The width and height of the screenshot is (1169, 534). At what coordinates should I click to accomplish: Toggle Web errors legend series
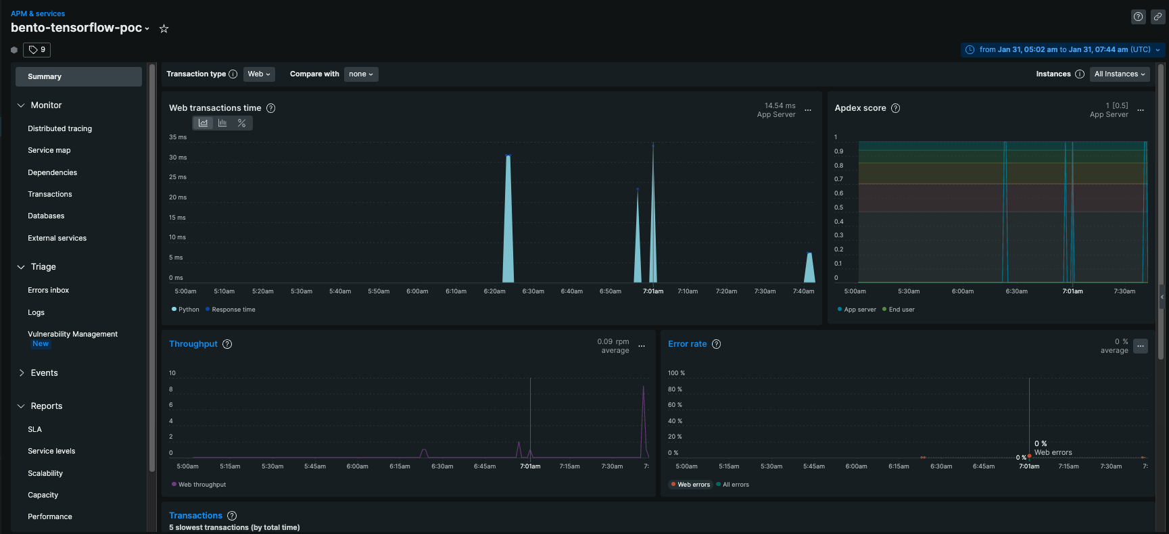tap(690, 485)
